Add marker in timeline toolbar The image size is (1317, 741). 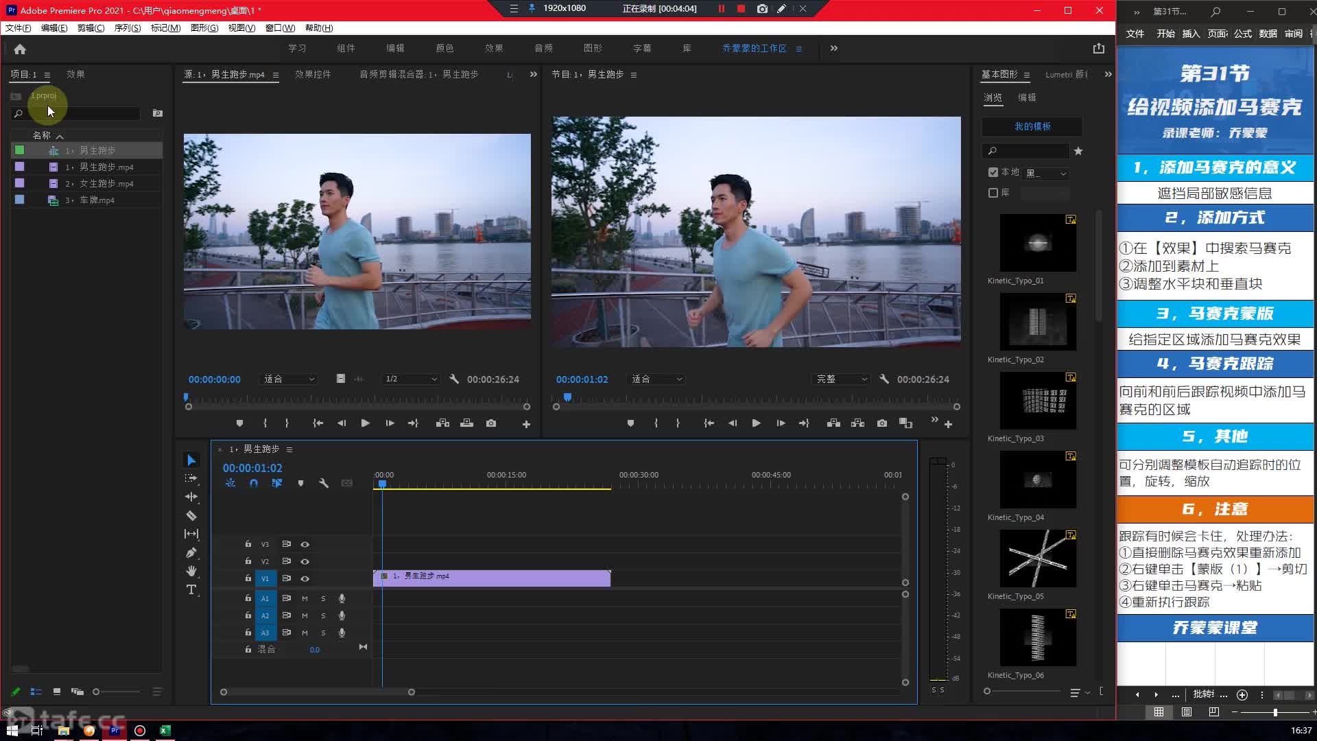coord(300,483)
